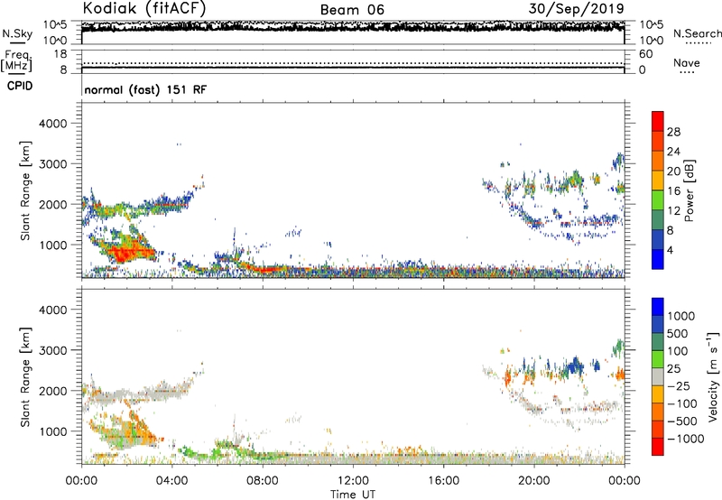Click the "16:00" time axis label
The width and height of the screenshot is (722, 500).
pos(443,481)
